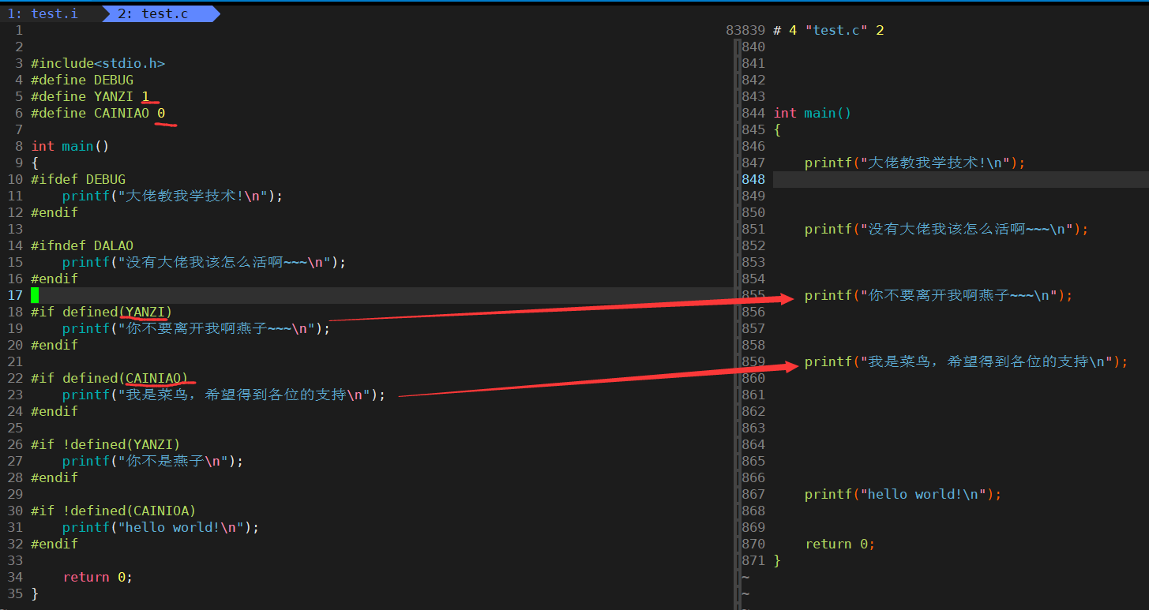This screenshot has height=610, width=1149.
Task: Click printf "没有大佬我该怎么活啊" on line 851
Action: pos(947,229)
